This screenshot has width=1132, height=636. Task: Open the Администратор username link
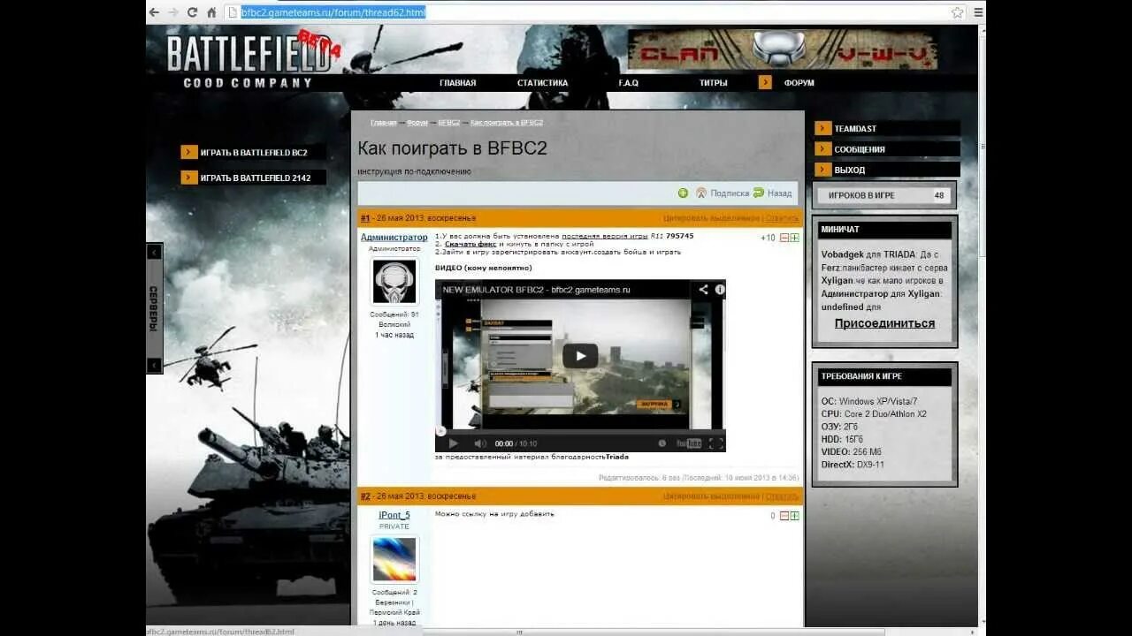click(x=394, y=237)
